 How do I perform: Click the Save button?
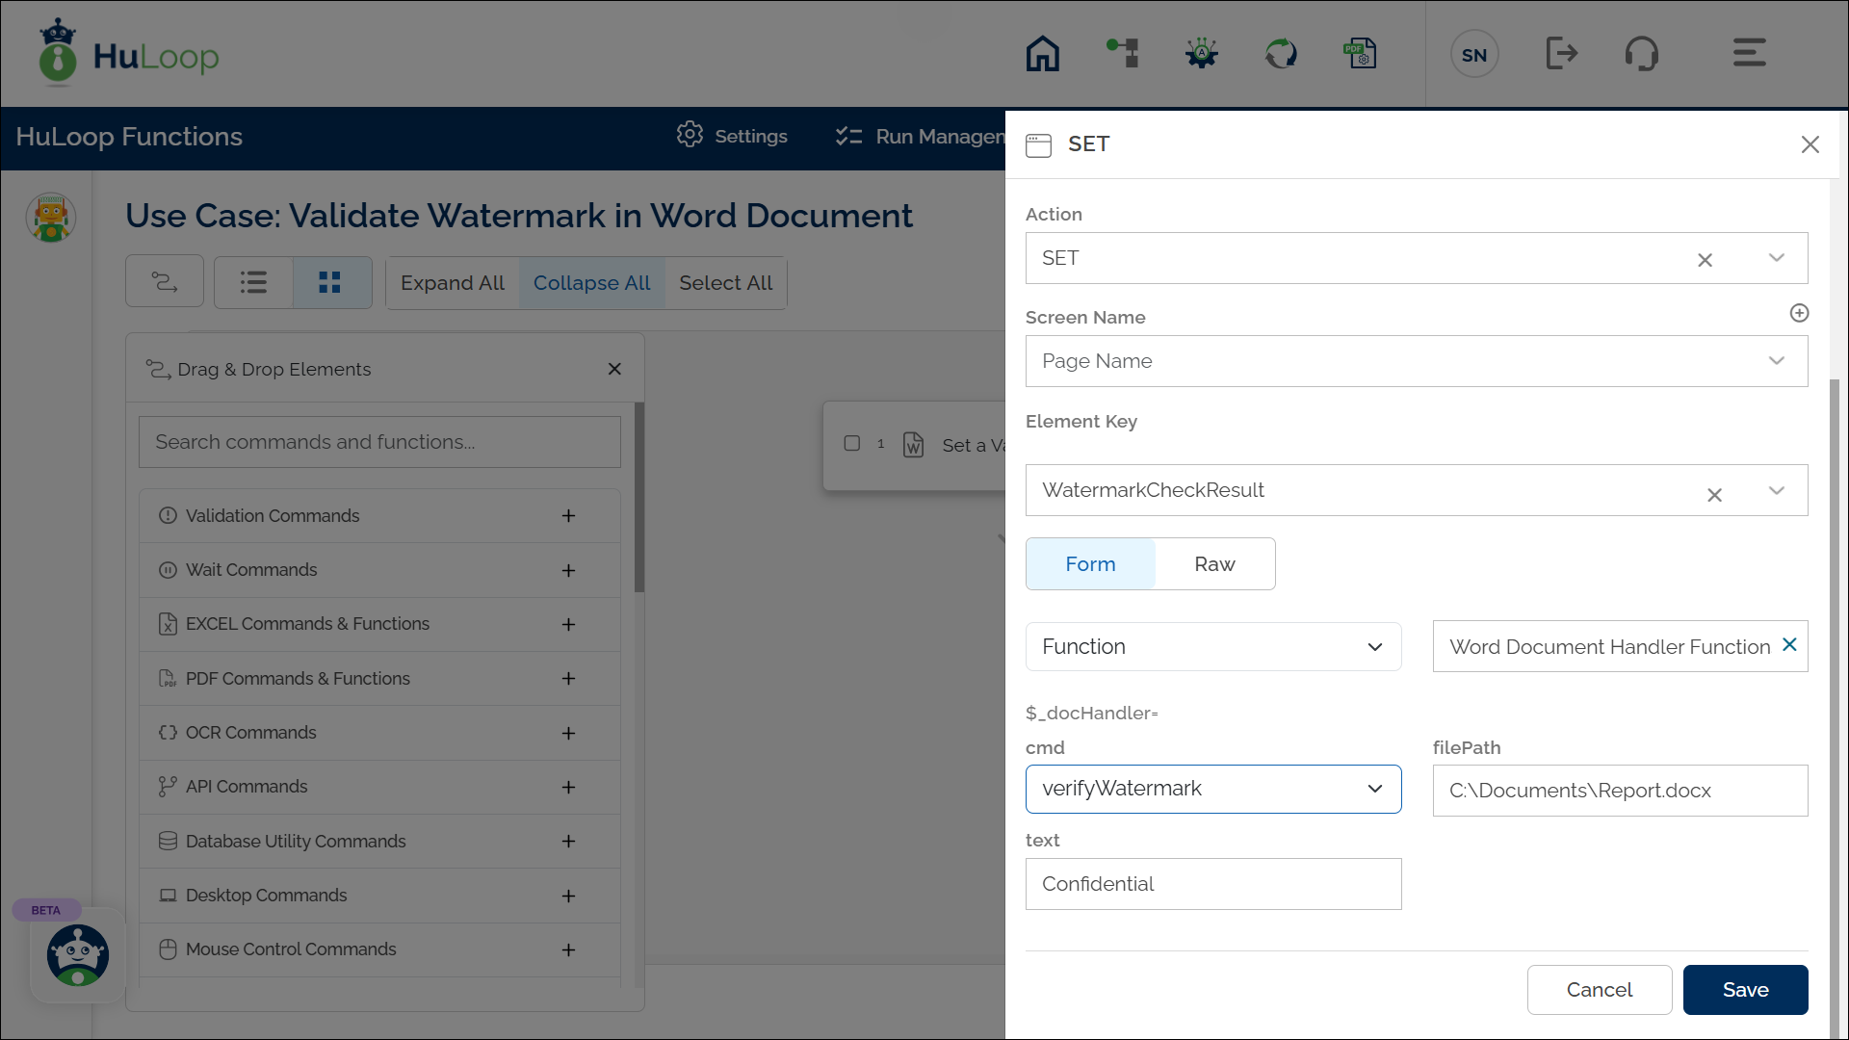click(x=1744, y=990)
